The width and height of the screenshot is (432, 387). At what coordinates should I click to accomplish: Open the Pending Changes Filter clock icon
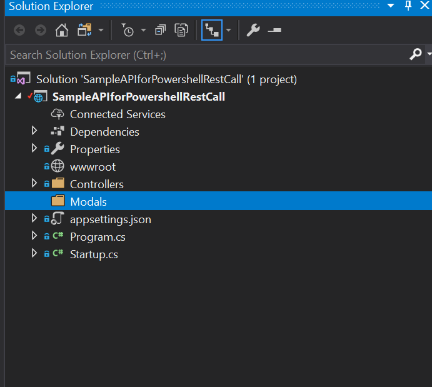(128, 30)
